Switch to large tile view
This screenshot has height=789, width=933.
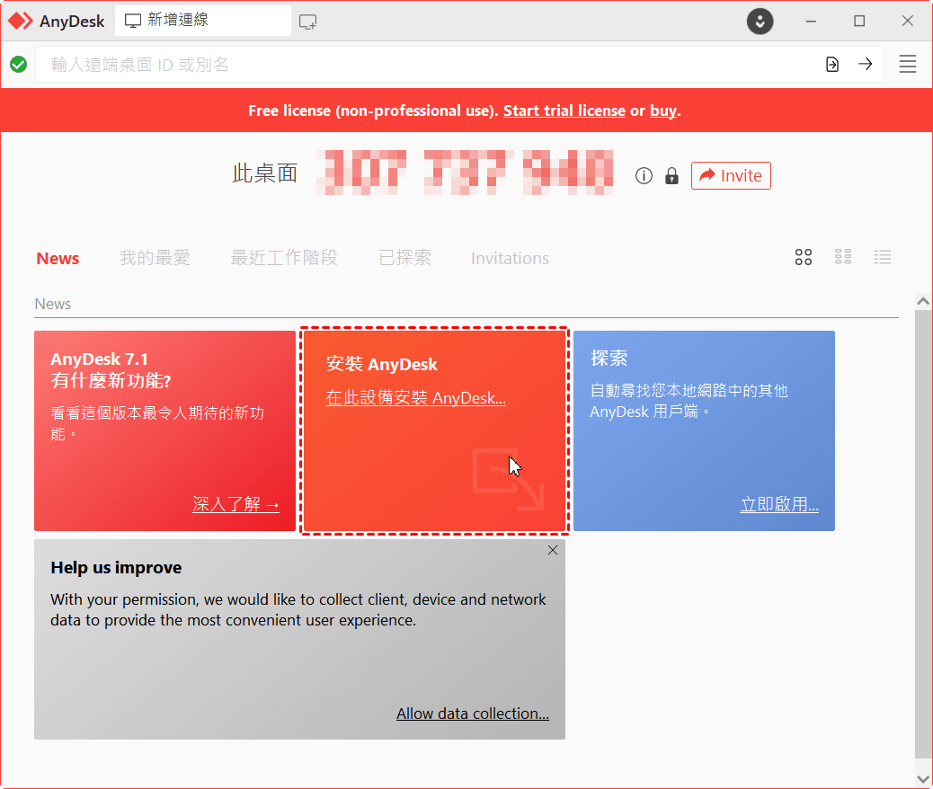pos(804,257)
